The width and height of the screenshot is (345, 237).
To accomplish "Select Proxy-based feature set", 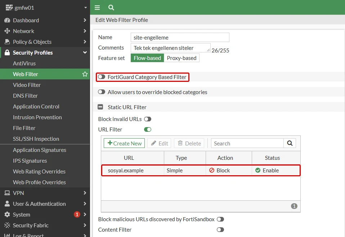I will 182,58.
